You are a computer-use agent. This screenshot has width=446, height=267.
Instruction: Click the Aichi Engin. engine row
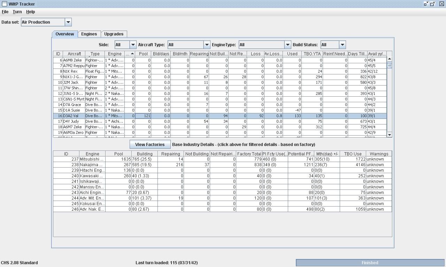point(222,193)
